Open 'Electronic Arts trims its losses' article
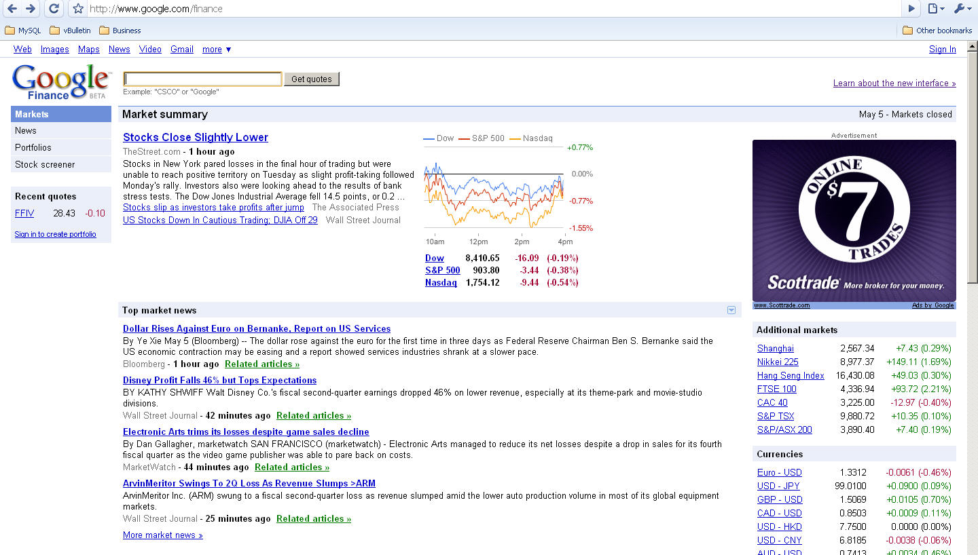Viewport: 978px width, 555px height. point(246,432)
